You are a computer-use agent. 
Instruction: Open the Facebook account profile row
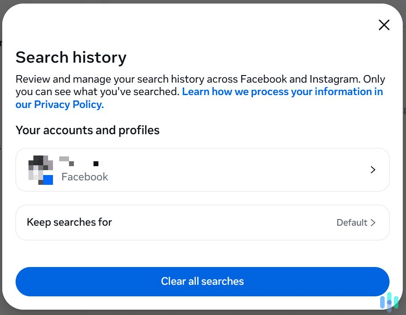click(203, 170)
